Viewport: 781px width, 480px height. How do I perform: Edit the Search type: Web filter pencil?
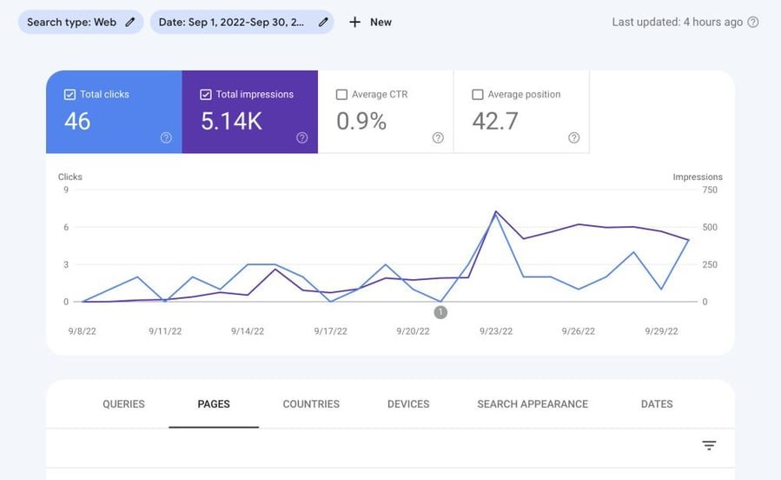tap(130, 22)
